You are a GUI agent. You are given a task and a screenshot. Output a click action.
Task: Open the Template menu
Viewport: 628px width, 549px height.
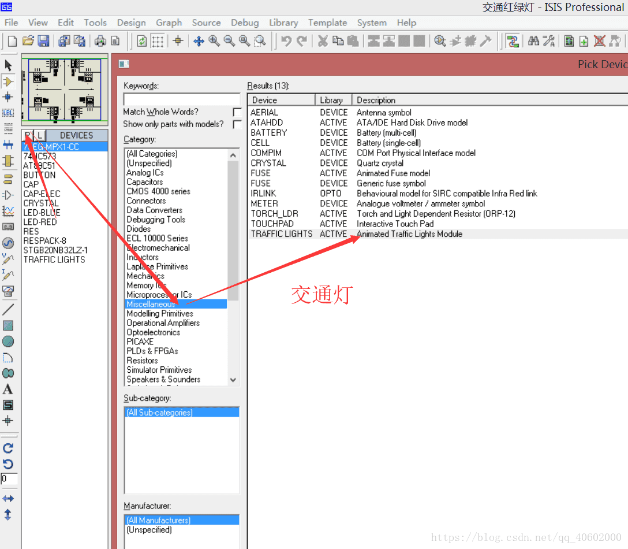328,23
